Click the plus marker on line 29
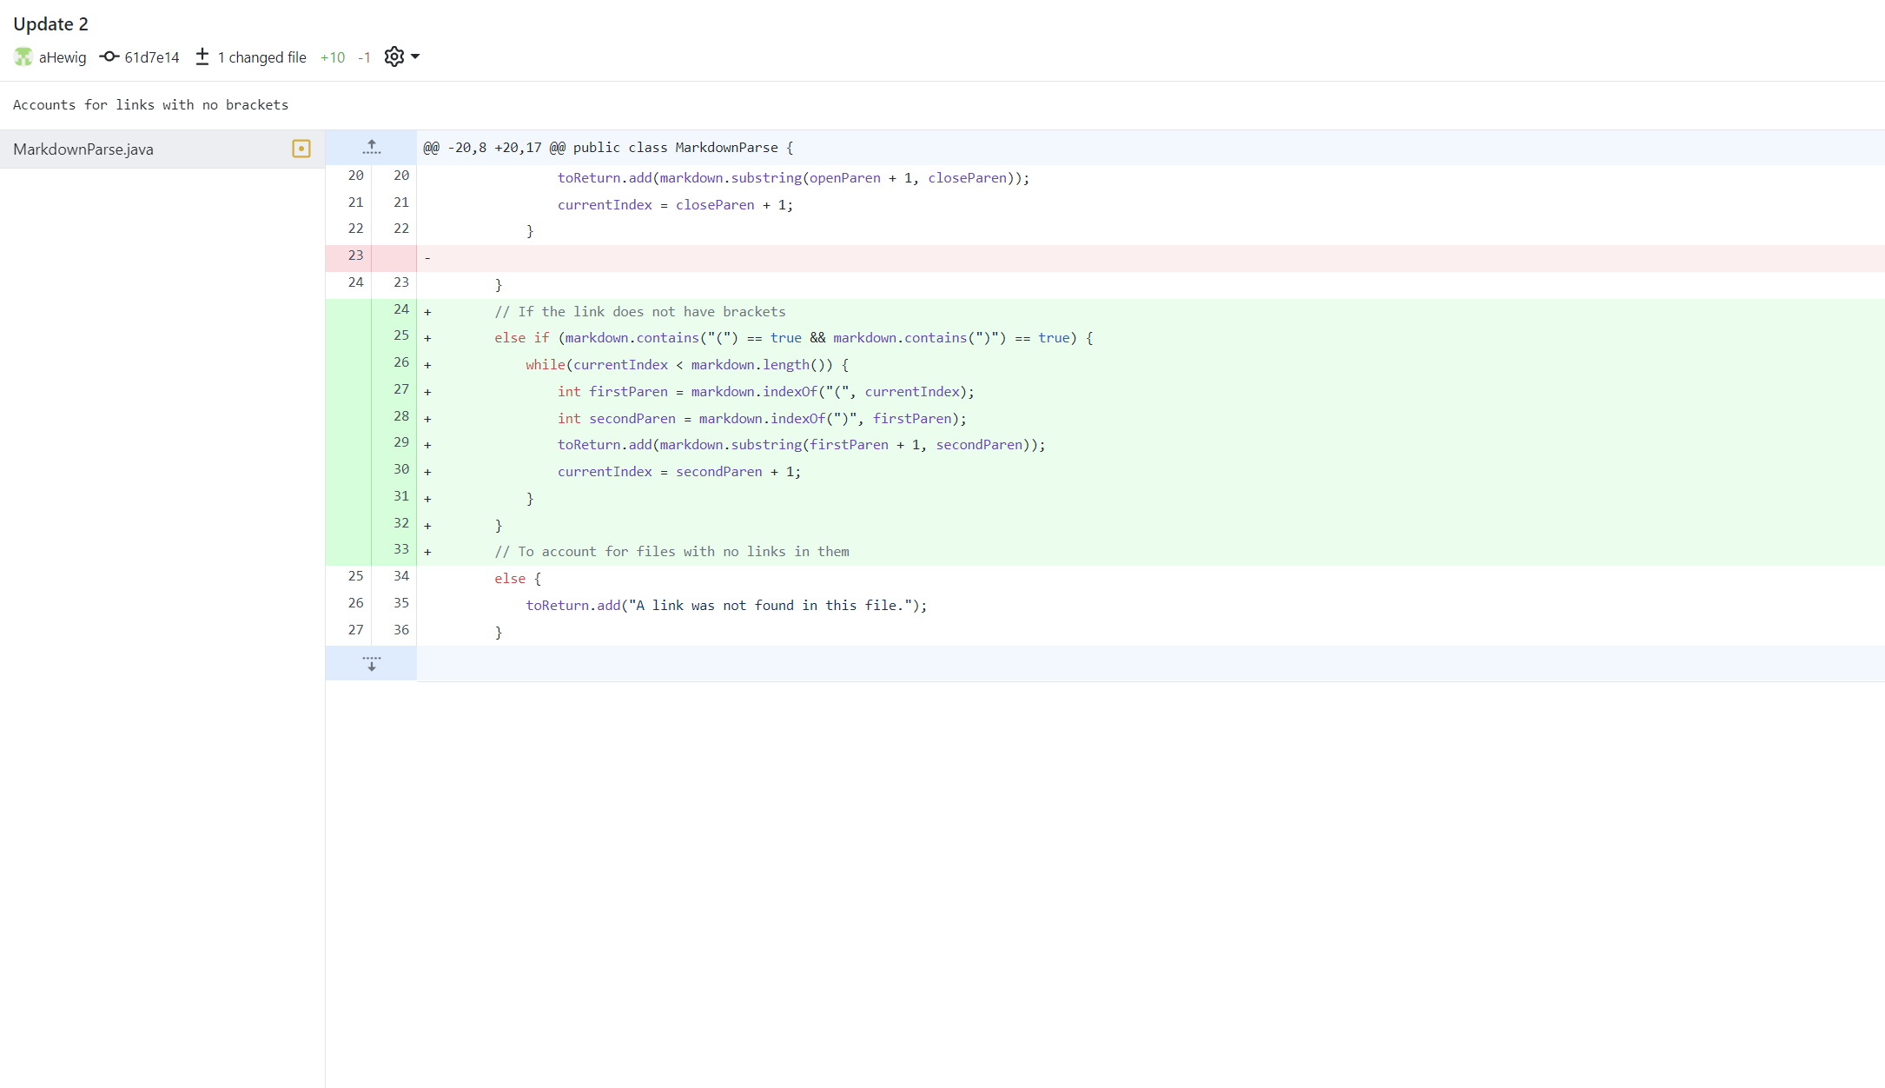Image resolution: width=1885 pixels, height=1088 pixels. pyautogui.click(x=427, y=445)
